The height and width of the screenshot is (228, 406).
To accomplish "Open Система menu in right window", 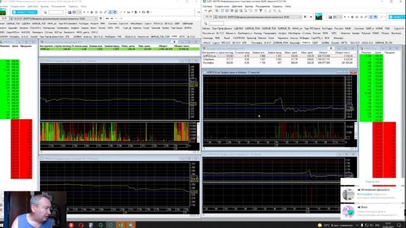I will pos(207,6).
